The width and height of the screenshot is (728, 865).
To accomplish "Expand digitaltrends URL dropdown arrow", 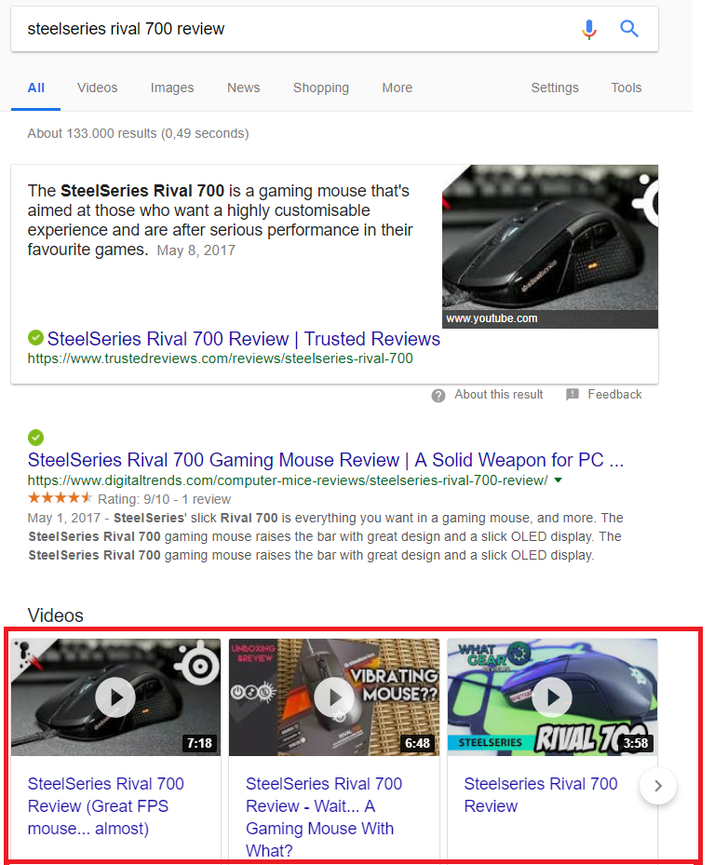I will point(559,480).
